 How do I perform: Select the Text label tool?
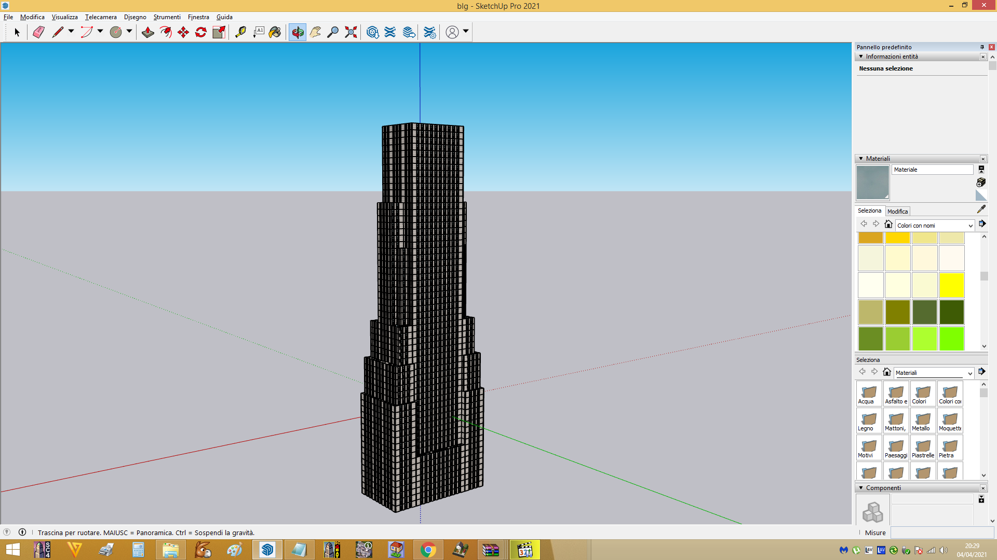coord(258,32)
